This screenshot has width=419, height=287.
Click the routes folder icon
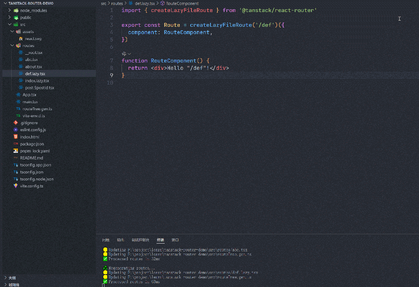coord(18,46)
